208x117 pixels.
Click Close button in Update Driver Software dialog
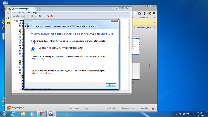point(111,85)
